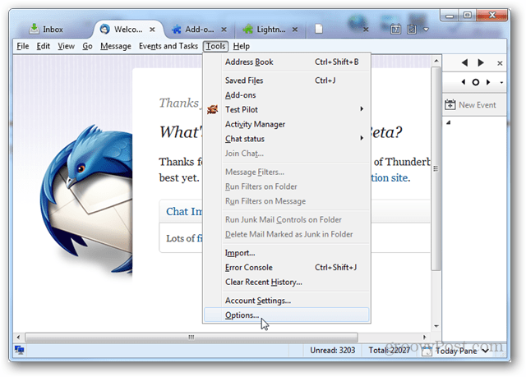Viewport: 526px width, 377px height.
Task: Close the Today Pane with its X button
Action: click(x=500, y=63)
